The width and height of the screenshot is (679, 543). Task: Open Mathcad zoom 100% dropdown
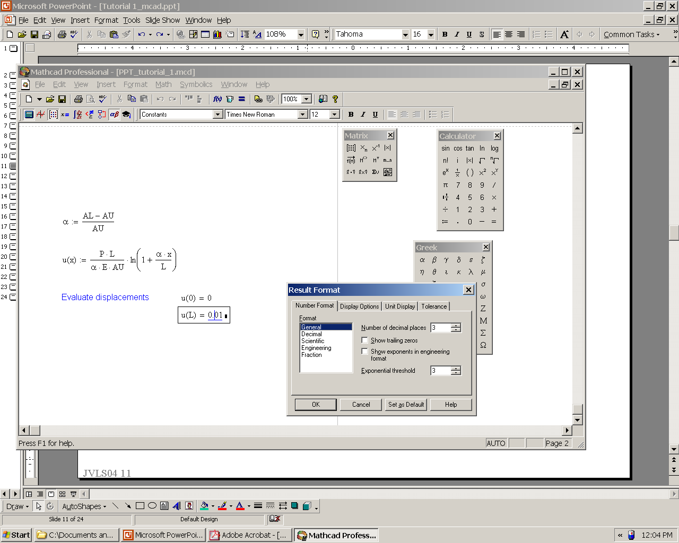(x=306, y=99)
